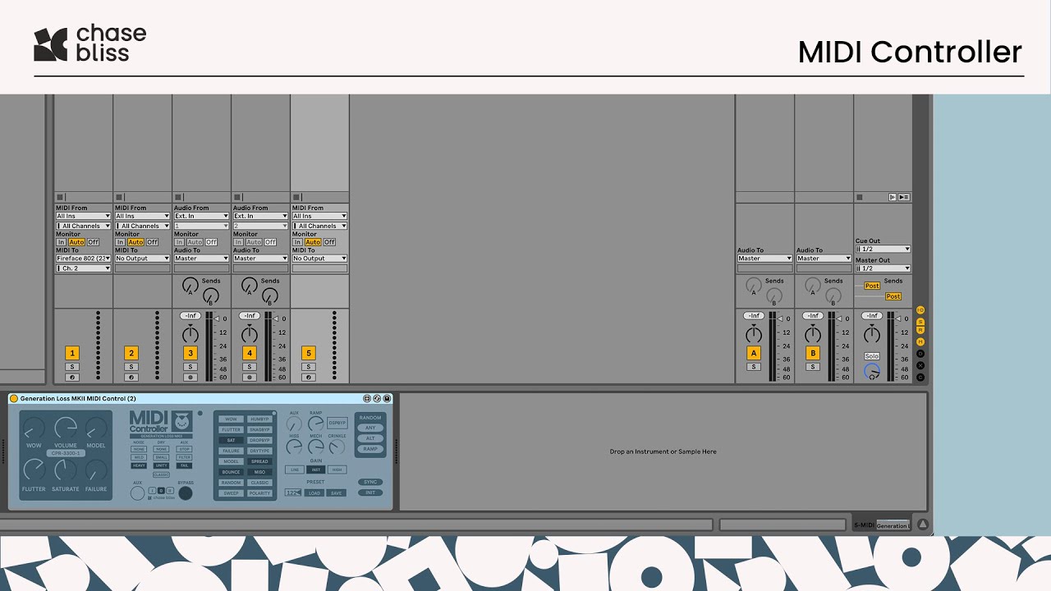This screenshot has height=591, width=1051.
Task: Click the first Post send toggle
Action: pyautogui.click(x=872, y=286)
